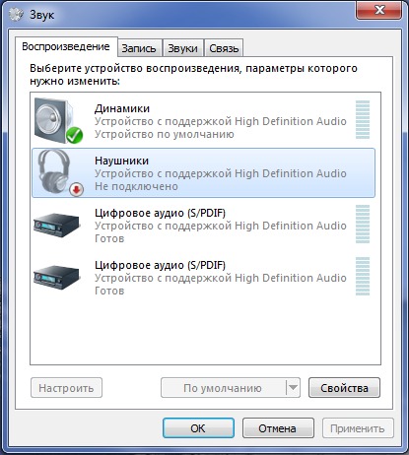Click empty area of device list
409x455 pixels.
tap(205, 330)
